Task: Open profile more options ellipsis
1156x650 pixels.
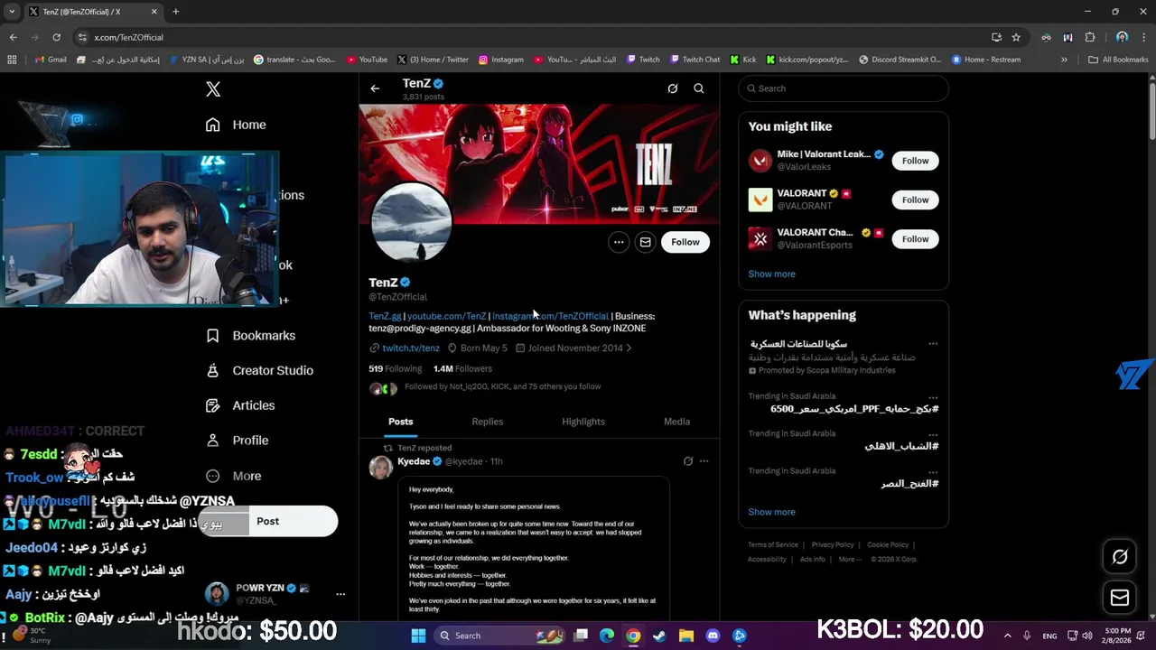Action: (x=619, y=242)
